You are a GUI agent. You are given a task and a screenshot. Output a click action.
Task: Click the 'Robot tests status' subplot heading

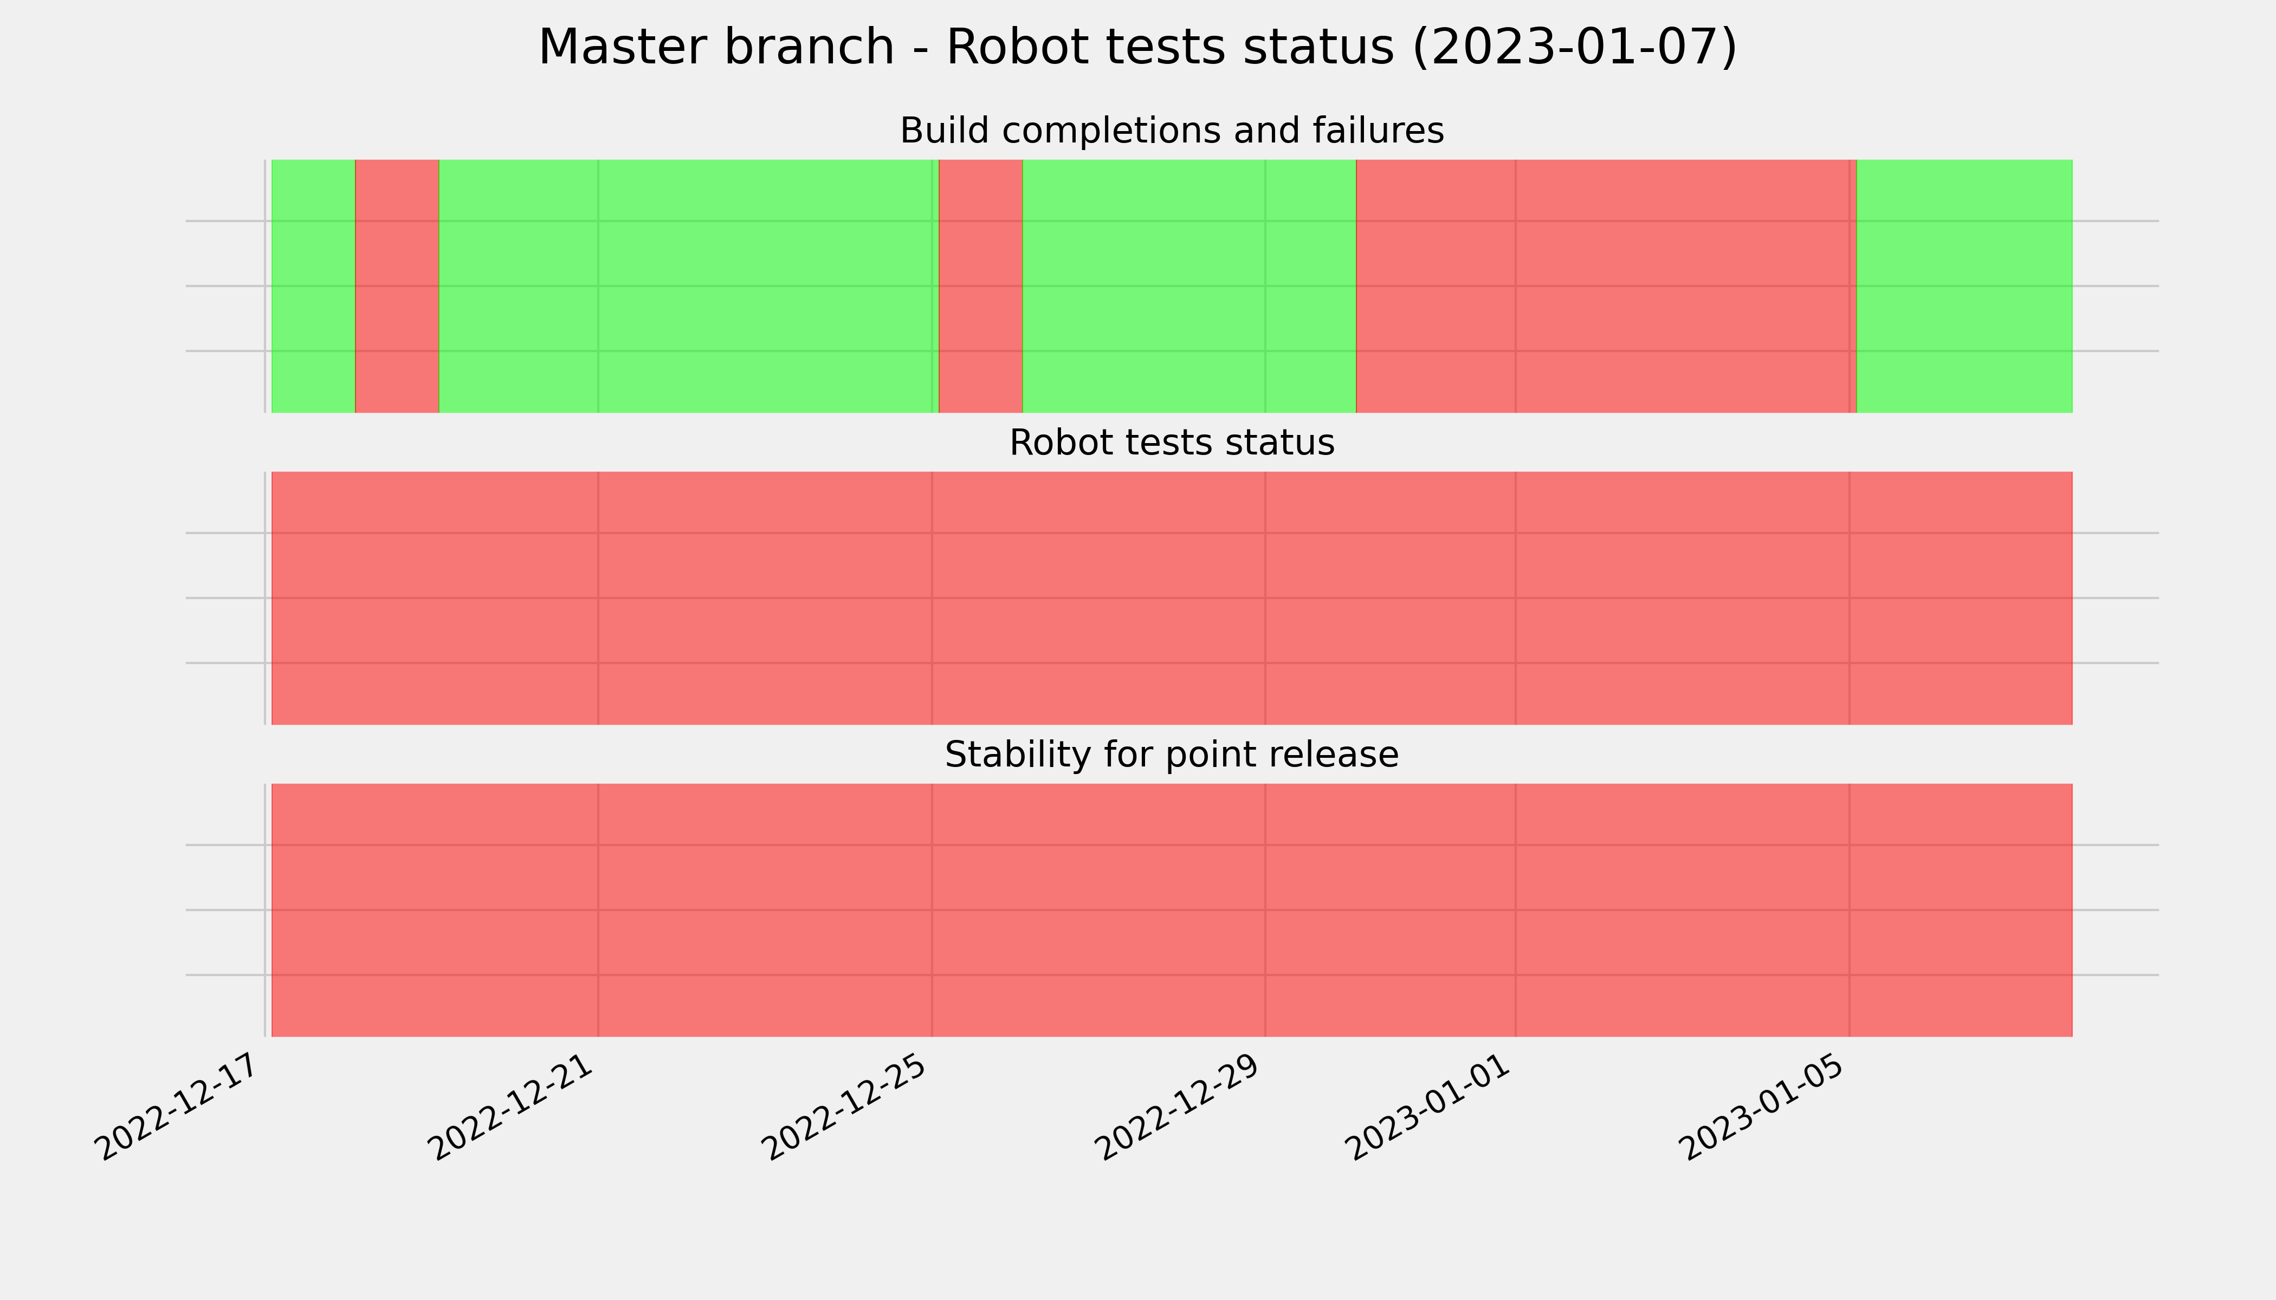pos(1171,443)
